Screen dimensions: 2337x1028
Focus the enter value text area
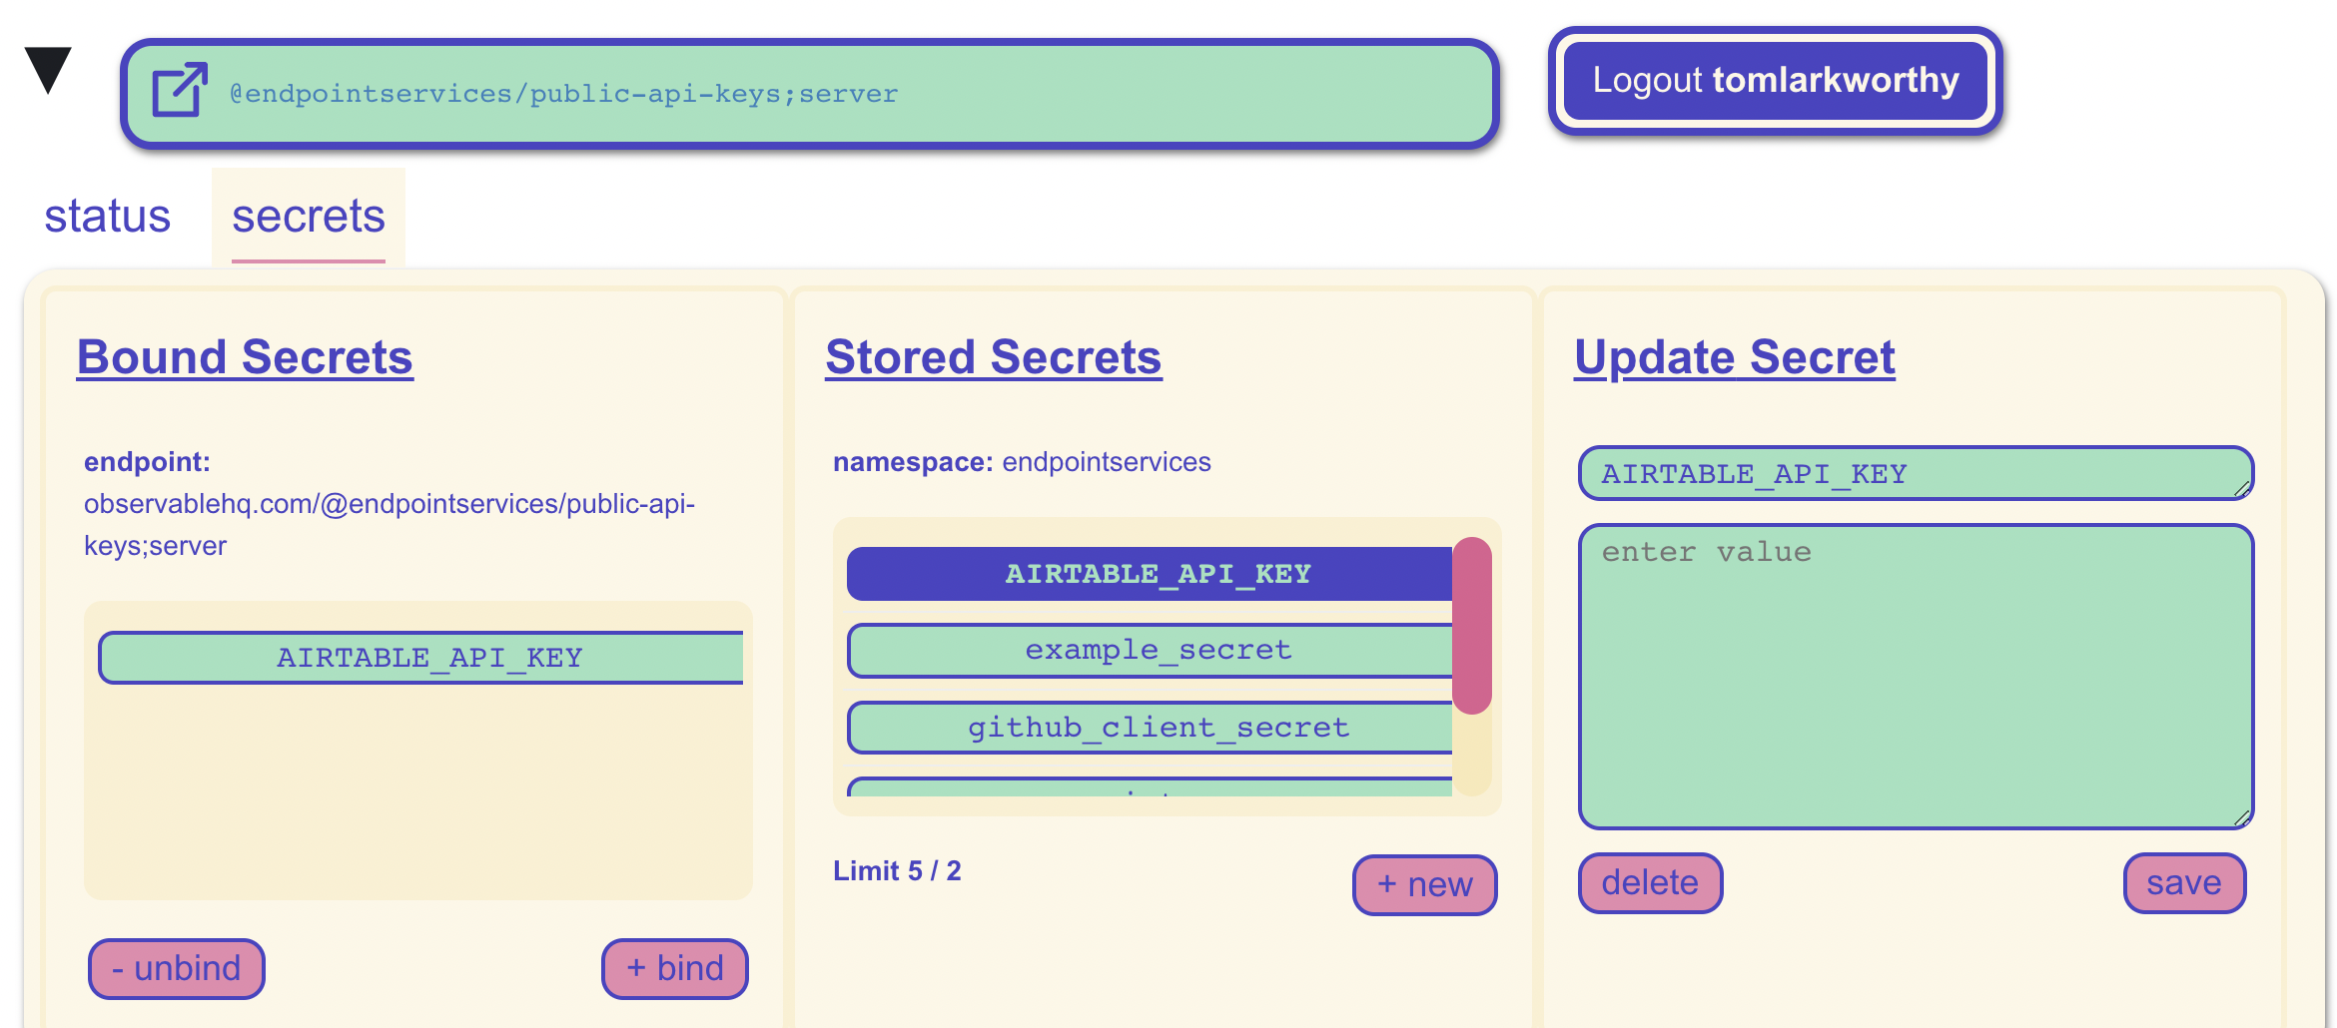[1913, 677]
